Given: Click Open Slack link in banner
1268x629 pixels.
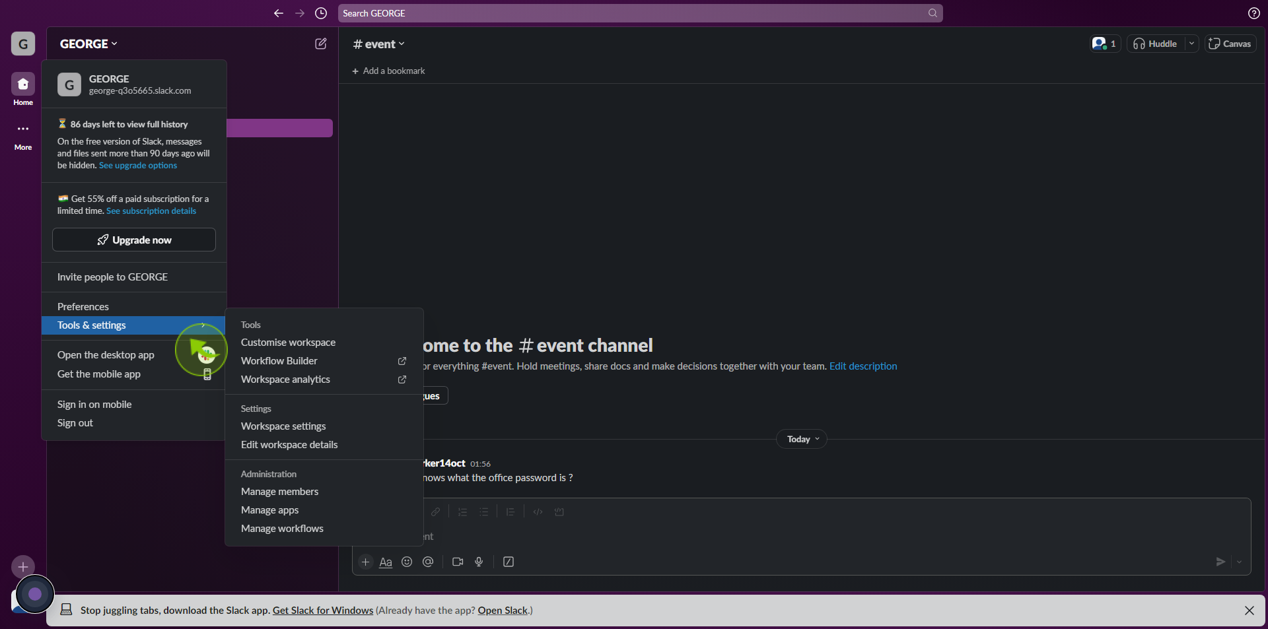Looking at the screenshot, I should (503, 611).
